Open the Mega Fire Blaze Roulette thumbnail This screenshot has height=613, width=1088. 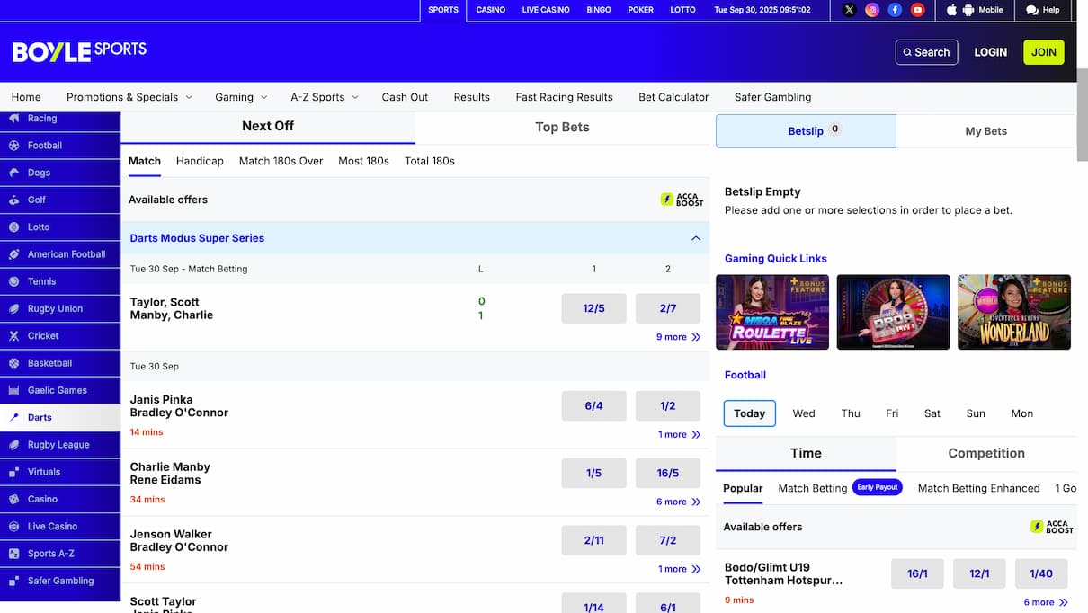(x=772, y=312)
